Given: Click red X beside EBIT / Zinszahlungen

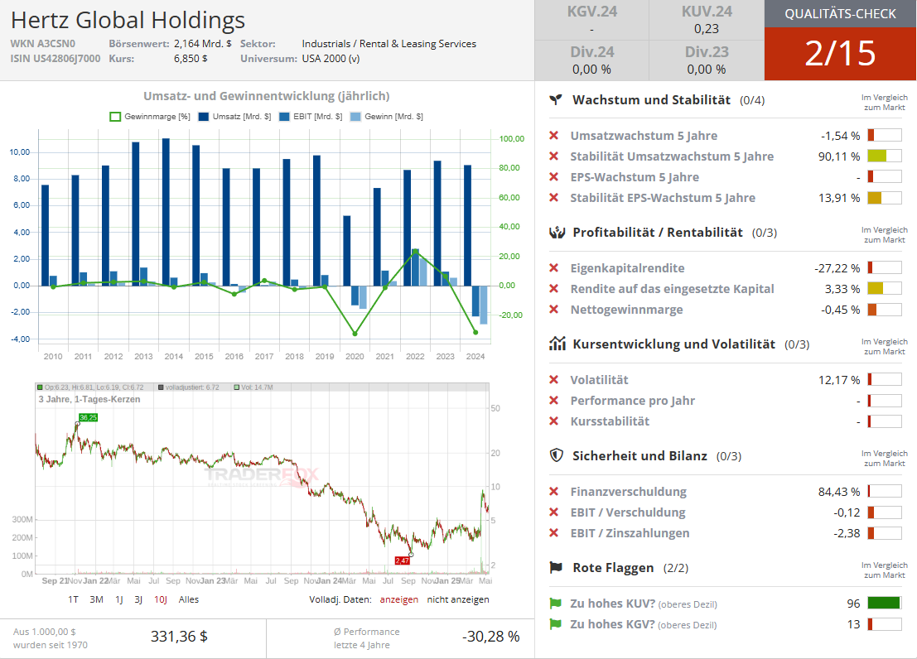Looking at the screenshot, I should (554, 532).
